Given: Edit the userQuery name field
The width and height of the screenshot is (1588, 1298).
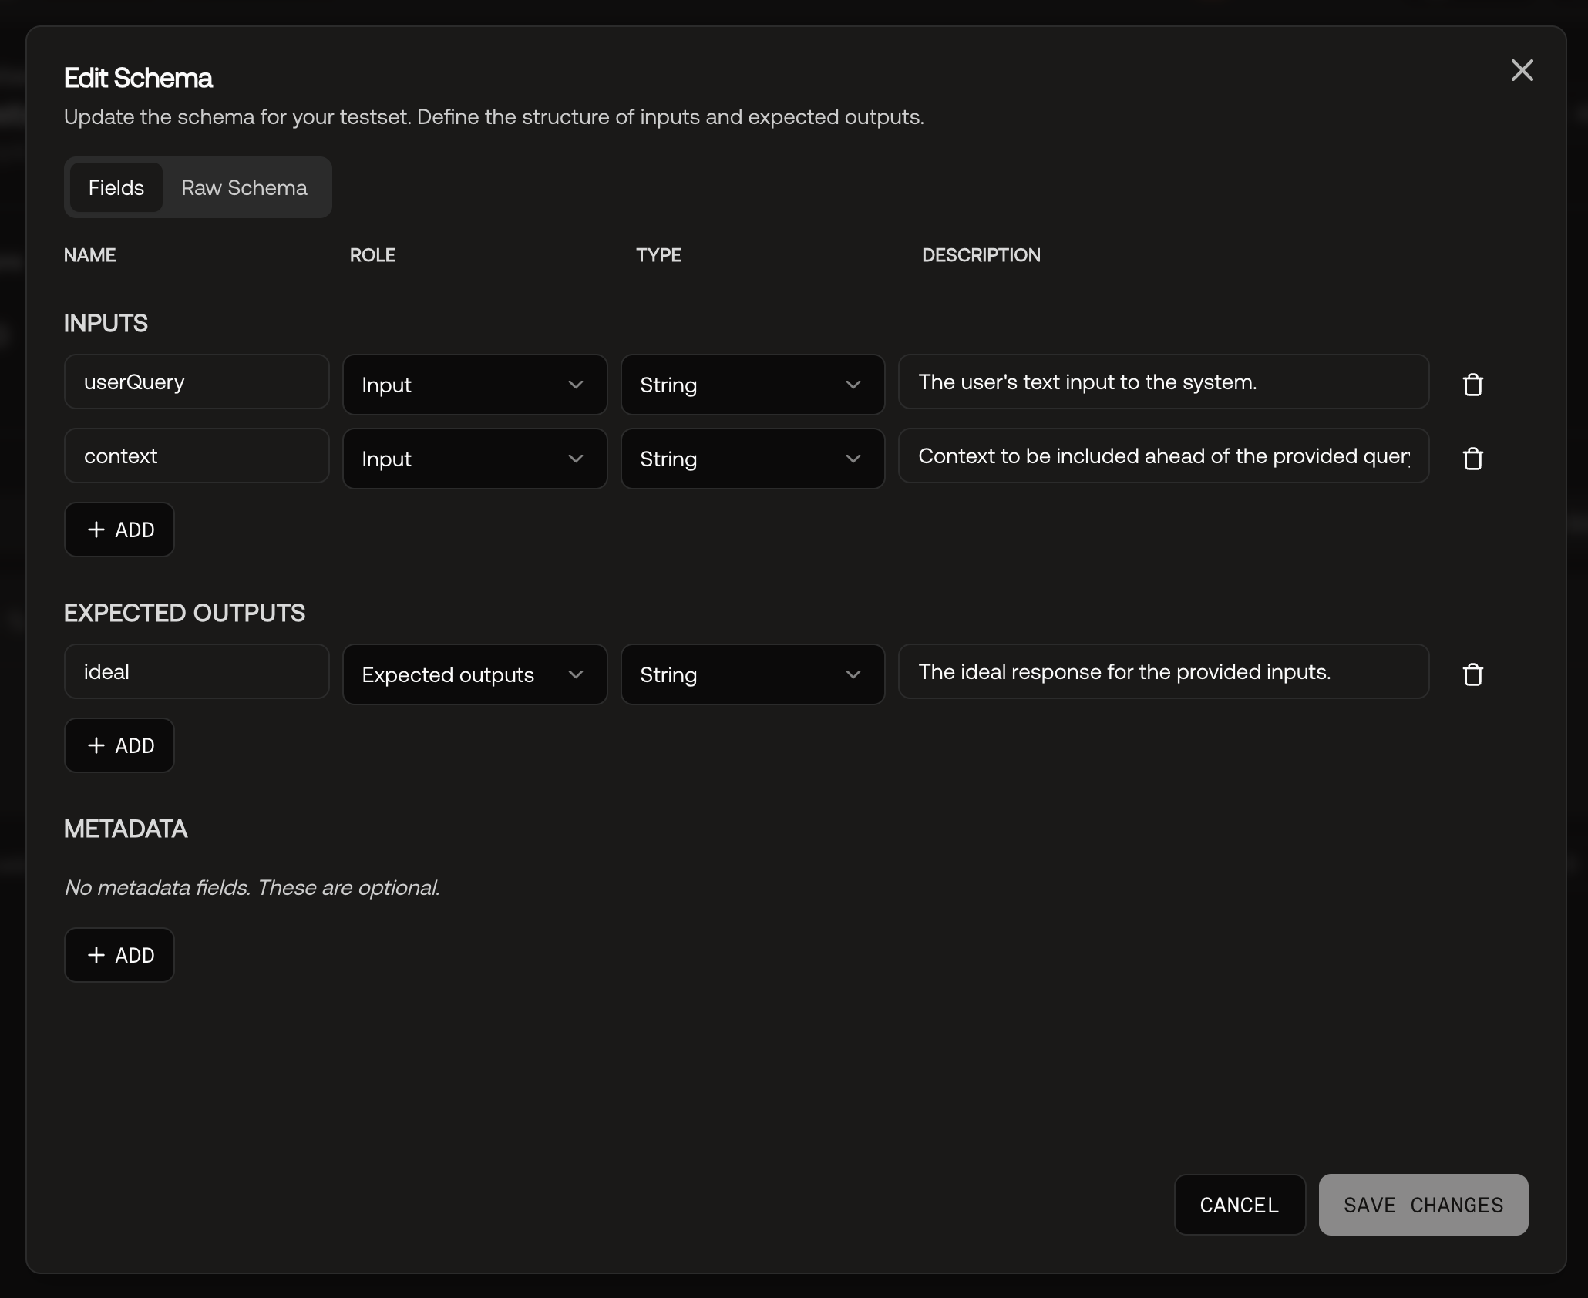Looking at the screenshot, I should [x=197, y=382].
